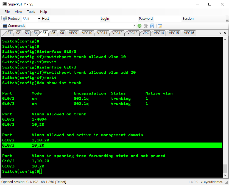Click the terminal prompt cursor at bottom
This screenshot has height=185, width=229.
point(40,171)
